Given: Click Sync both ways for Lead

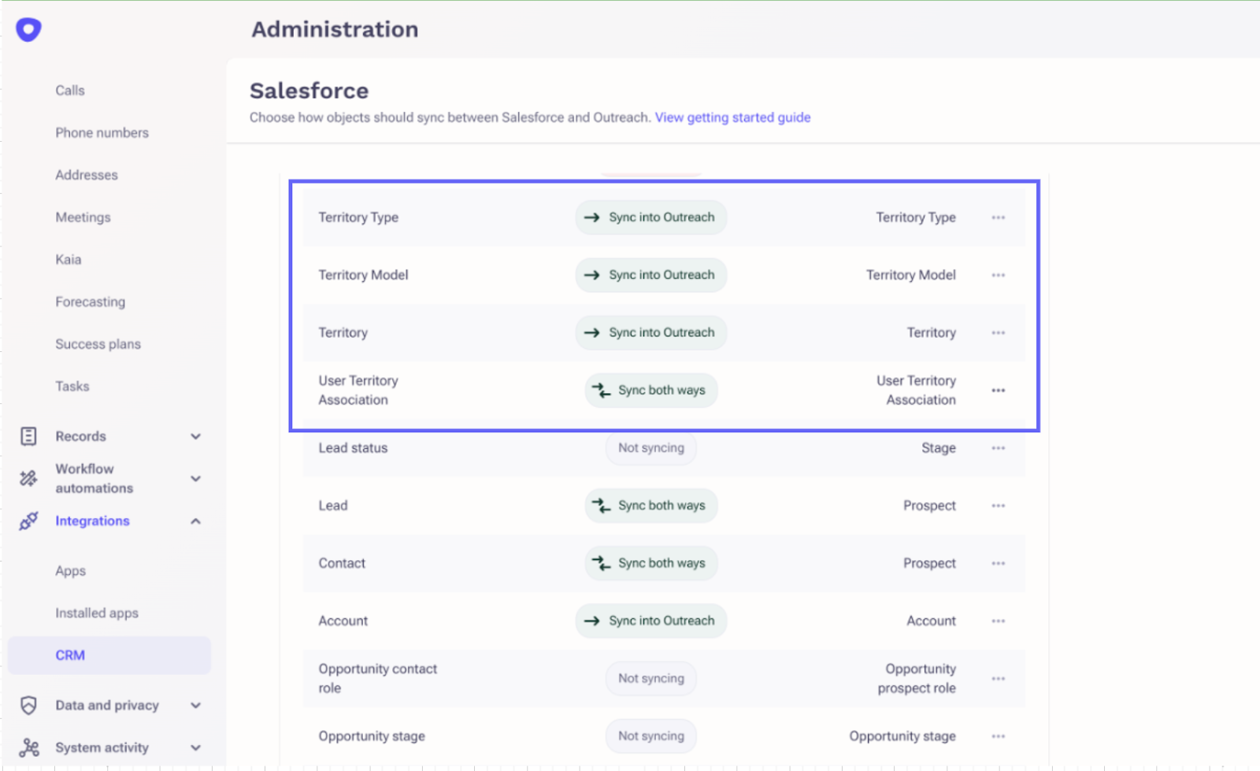Looking at the screenshot, I should 651,506.
